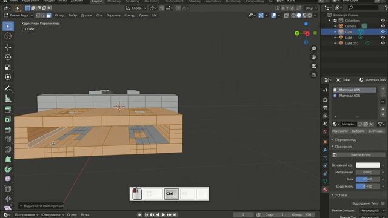Open the Грань menu
This screenshot has width=388, height=218.
[144, 15]
